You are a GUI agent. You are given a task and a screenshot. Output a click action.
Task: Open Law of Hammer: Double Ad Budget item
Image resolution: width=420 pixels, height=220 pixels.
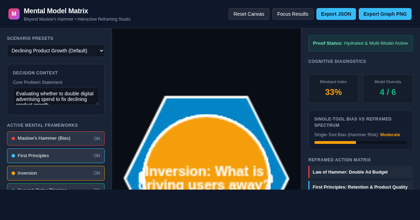tap(361, 172)
